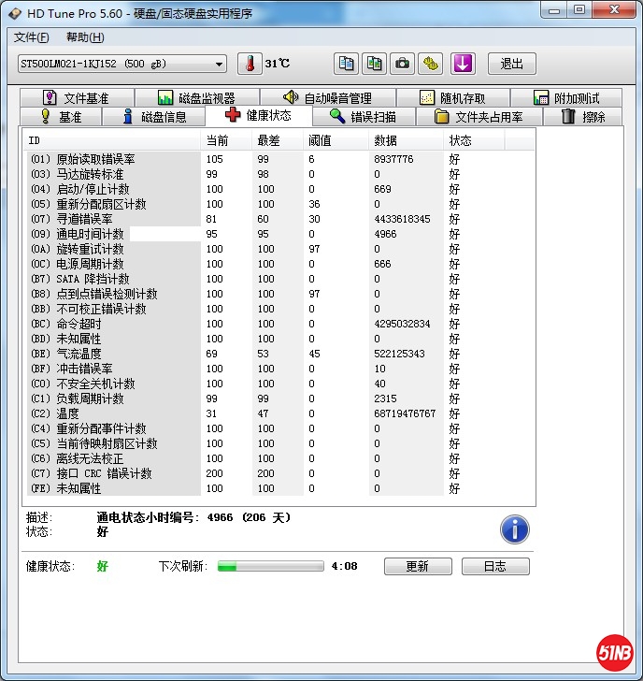643x681 pixels.
Task: Open the 帮助(H) menu
Action: [85, 37]
